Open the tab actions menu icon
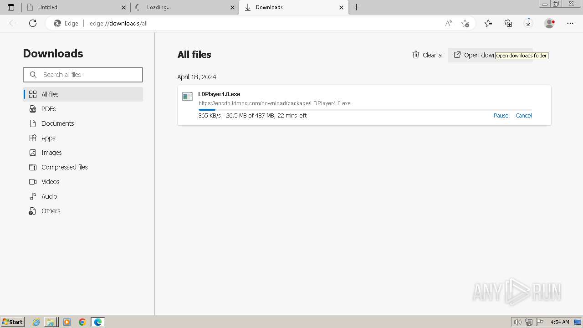This screenshot has width=583, height=328. (x=11, y=7)
